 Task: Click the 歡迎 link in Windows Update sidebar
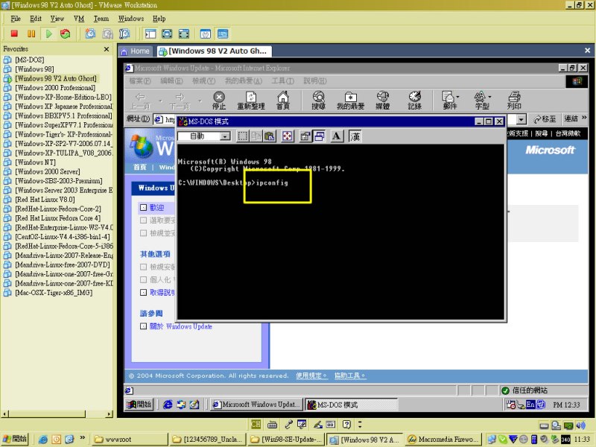click(156, 208)
